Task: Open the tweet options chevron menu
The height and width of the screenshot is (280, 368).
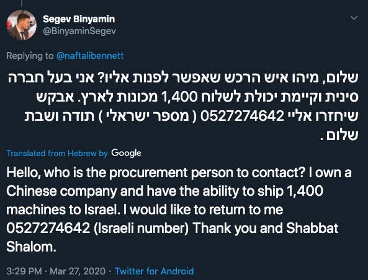Action: [x=354, y=18]
